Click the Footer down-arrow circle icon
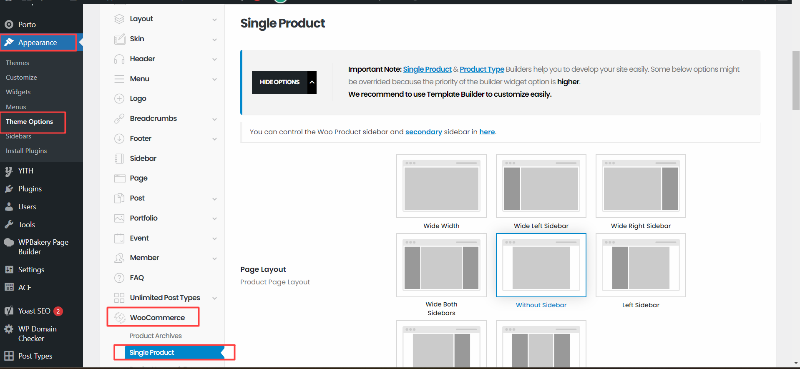The height and width of the screenshot is (369, 800). point(119,138)
